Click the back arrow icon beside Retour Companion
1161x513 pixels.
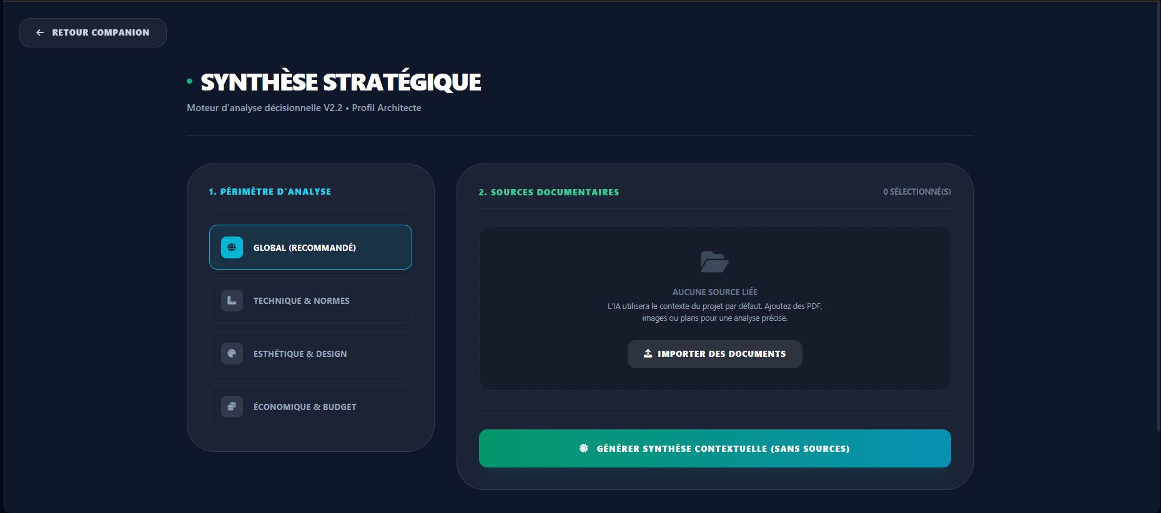click(x=40, y=32)
